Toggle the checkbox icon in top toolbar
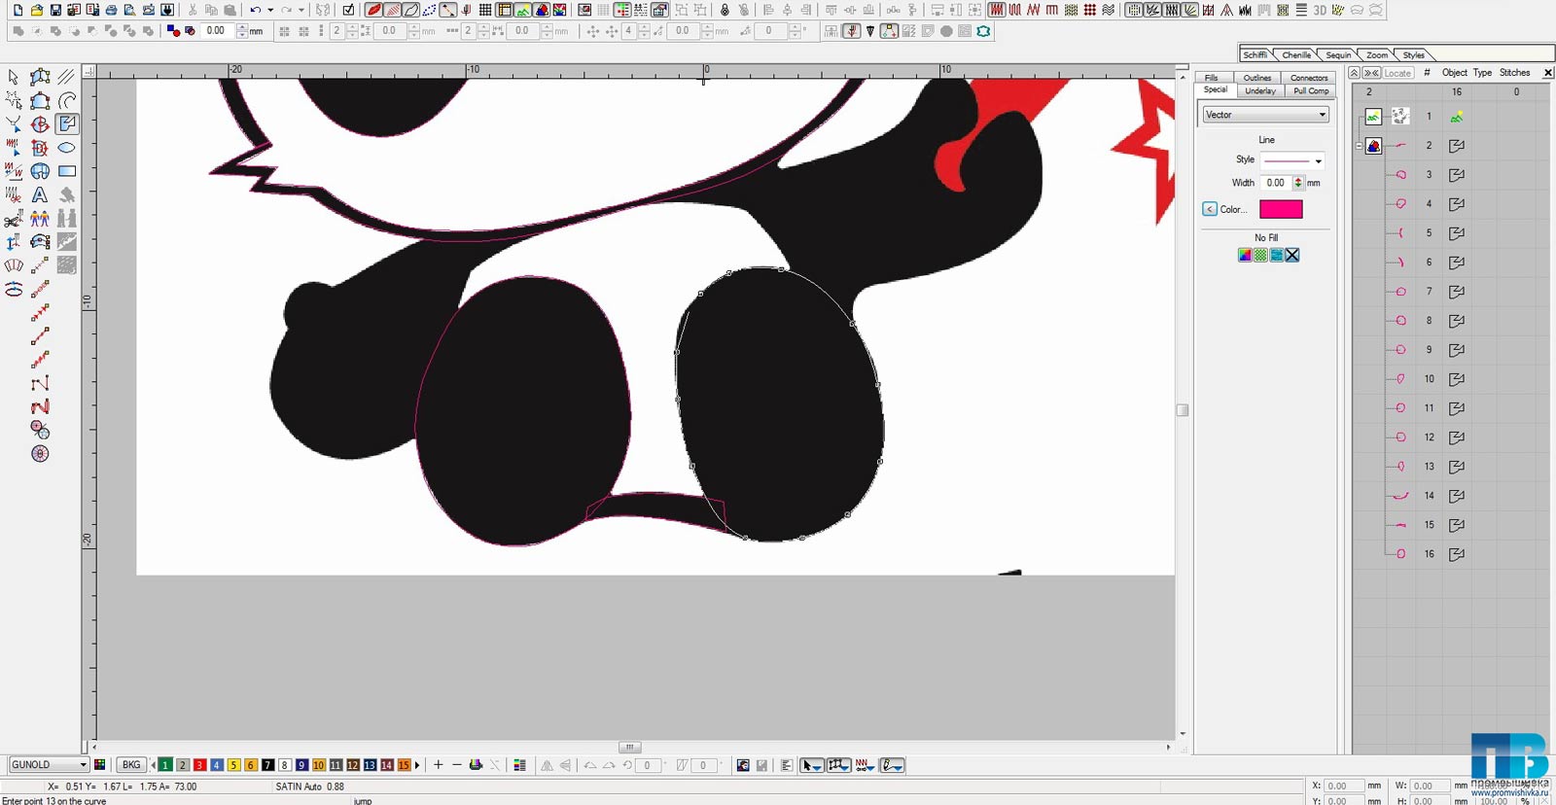Screen dimensions: 1556x805 tap(348, 10)
